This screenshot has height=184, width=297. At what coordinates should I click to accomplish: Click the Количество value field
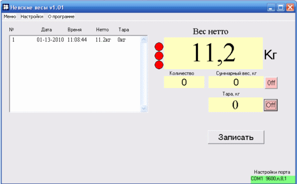pyautogui.click(x=184, y=82)
